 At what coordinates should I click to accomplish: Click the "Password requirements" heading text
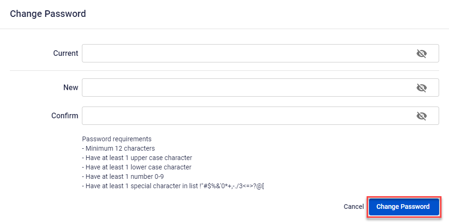(117, 139)
